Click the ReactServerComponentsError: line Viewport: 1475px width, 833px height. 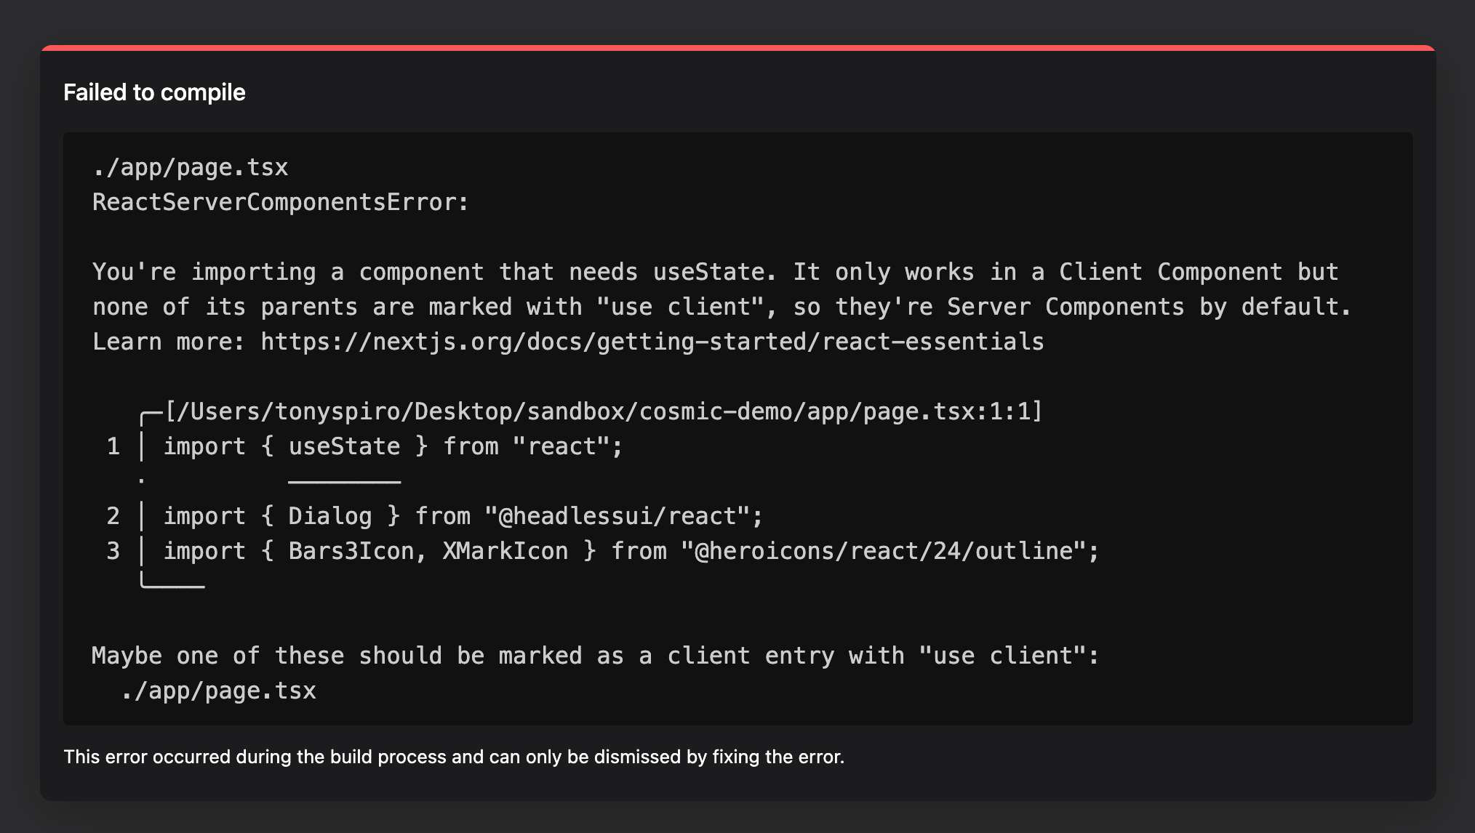click(281, 202)
